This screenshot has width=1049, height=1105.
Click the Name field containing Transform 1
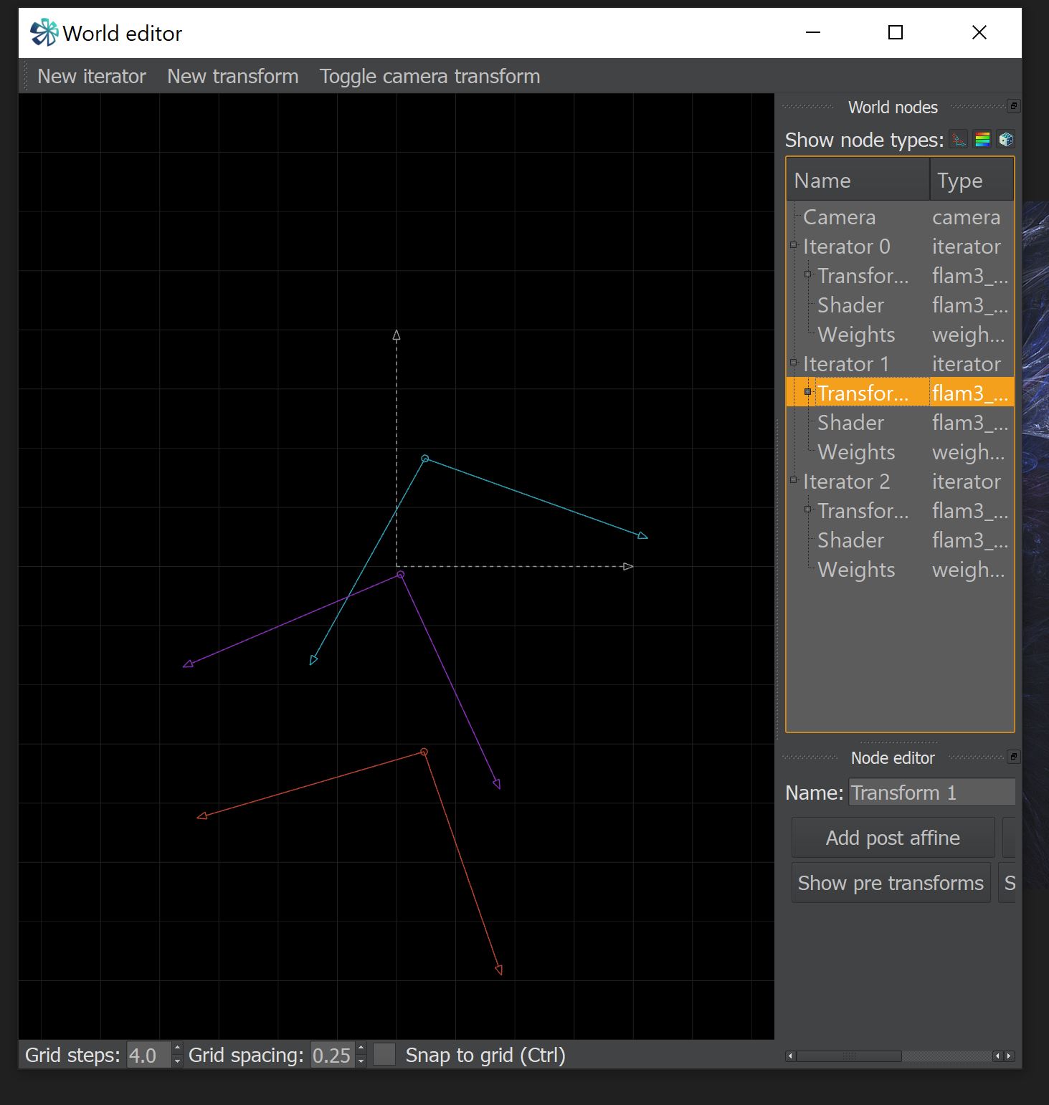point(931,793)
